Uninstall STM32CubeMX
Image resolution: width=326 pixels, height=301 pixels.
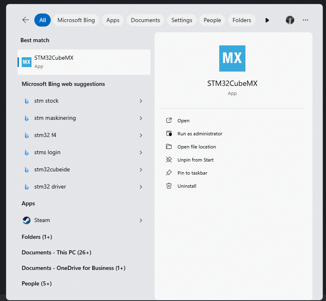(x=187, y=186)
